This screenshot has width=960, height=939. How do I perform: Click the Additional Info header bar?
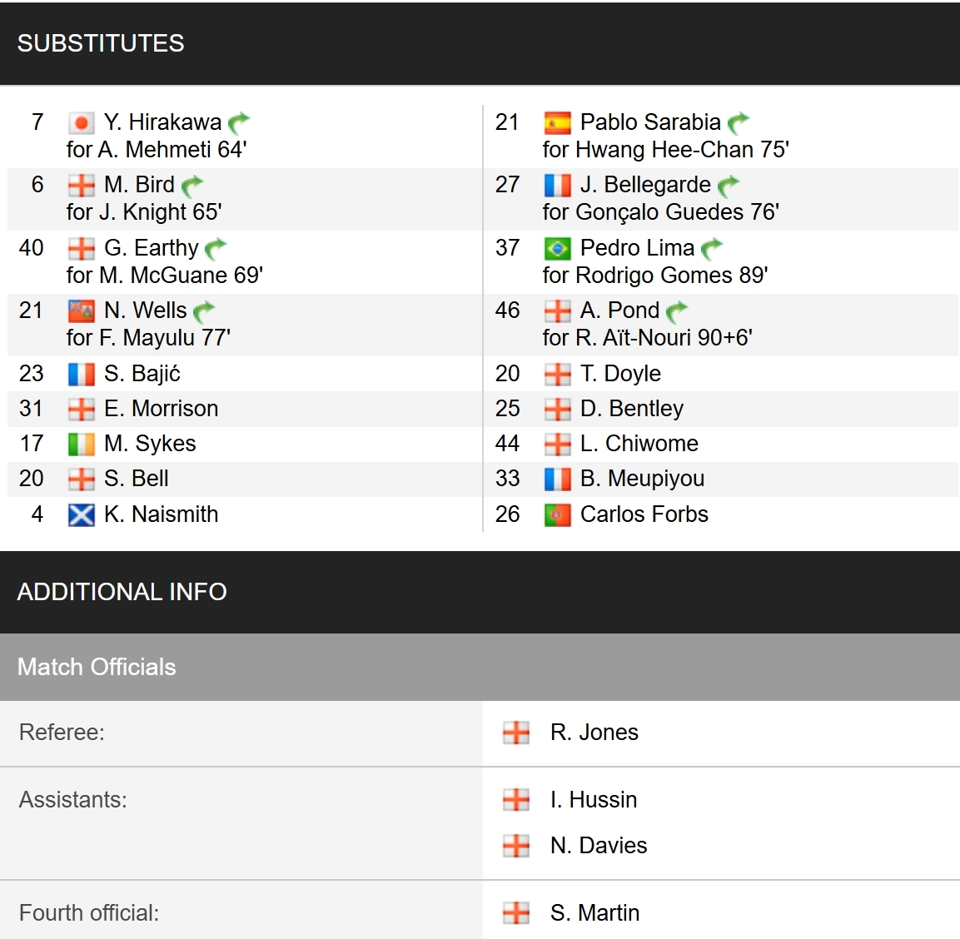[480, 592]
